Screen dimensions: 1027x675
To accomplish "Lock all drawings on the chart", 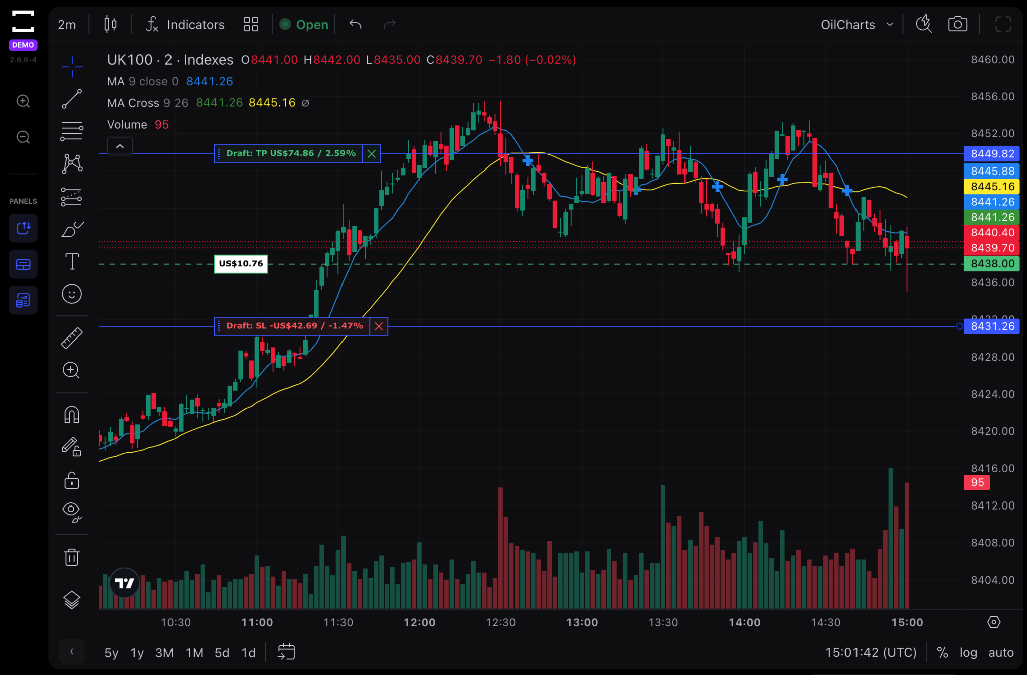I will click(72, 481).
